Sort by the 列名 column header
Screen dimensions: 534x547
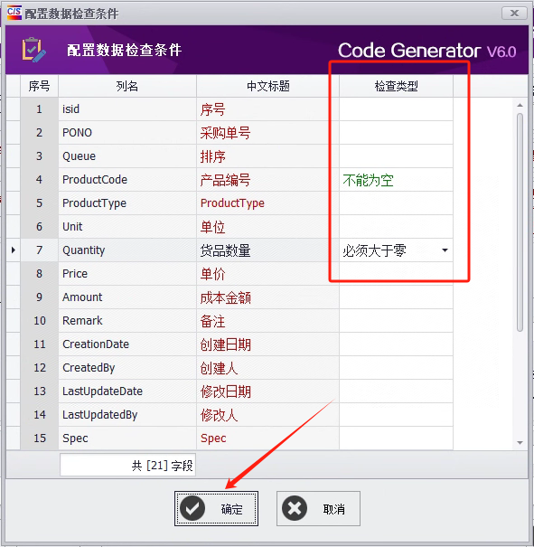(x=127, y=86)
